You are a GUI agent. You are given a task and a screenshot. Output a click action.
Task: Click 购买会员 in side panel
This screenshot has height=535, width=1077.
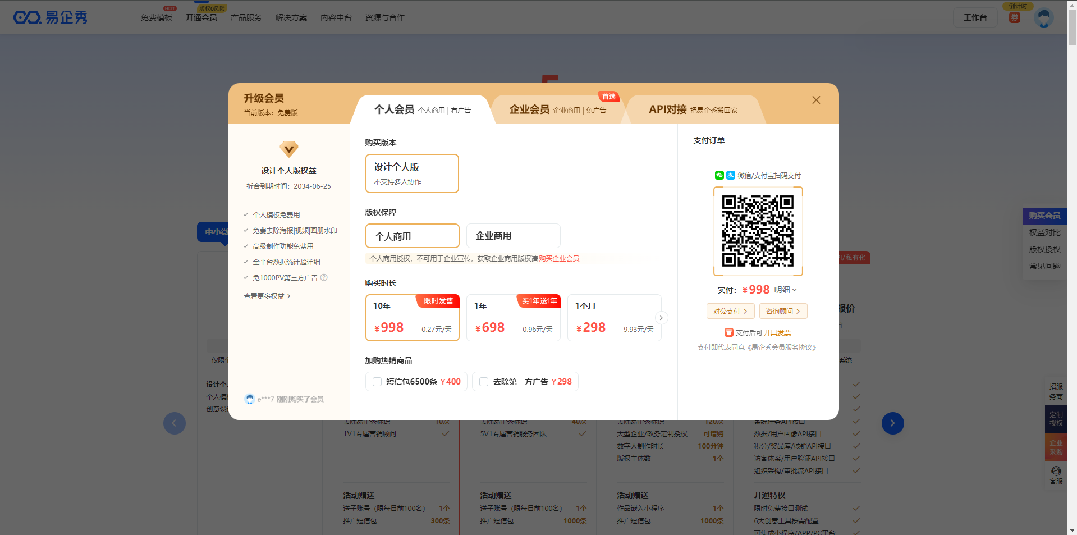pyautogui.click(x=1044, y=216)
